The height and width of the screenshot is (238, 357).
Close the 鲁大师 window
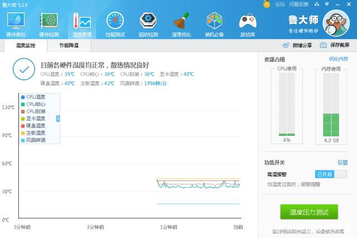(349, 4)
